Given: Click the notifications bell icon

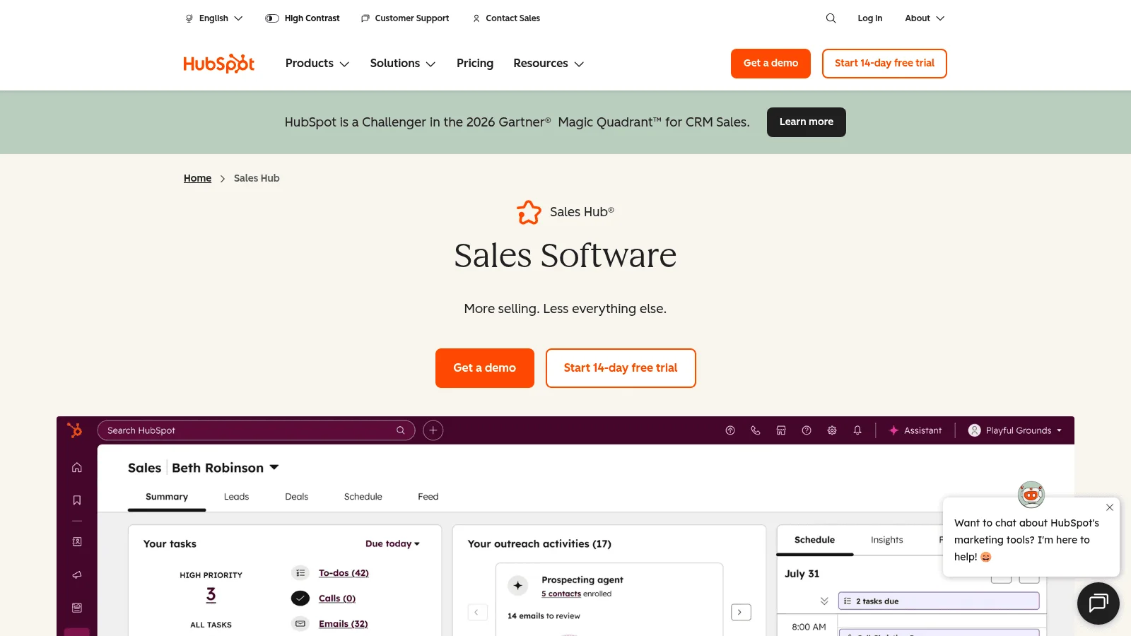Looking at the screenshot, I should tap(857, 430).
